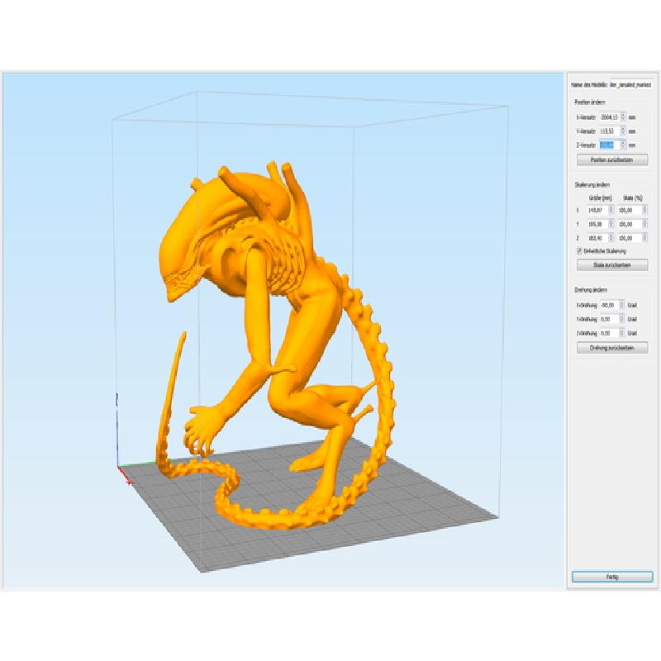Click the Y-Versatz spinner arrows
This screenshot has height=661, width=661.
click(x=623, y=131)
